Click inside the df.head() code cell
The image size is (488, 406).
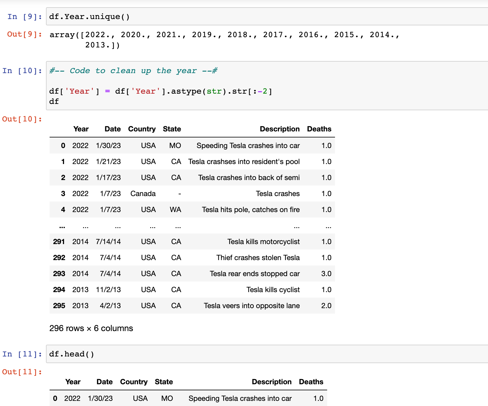(266, 354)
